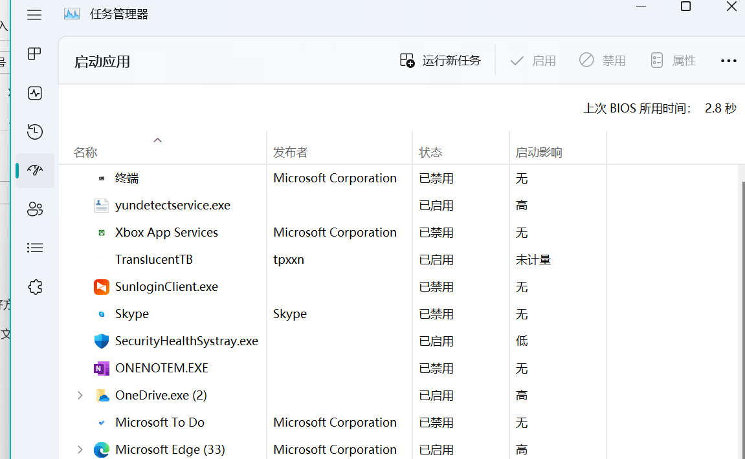Click the 高 impact value for OneDrive.exe
Viewport: 745px width, 459px height.
coord(522,396)
